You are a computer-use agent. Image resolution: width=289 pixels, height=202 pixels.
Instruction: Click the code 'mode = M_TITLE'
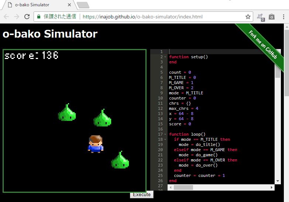[x=186, y=93]
